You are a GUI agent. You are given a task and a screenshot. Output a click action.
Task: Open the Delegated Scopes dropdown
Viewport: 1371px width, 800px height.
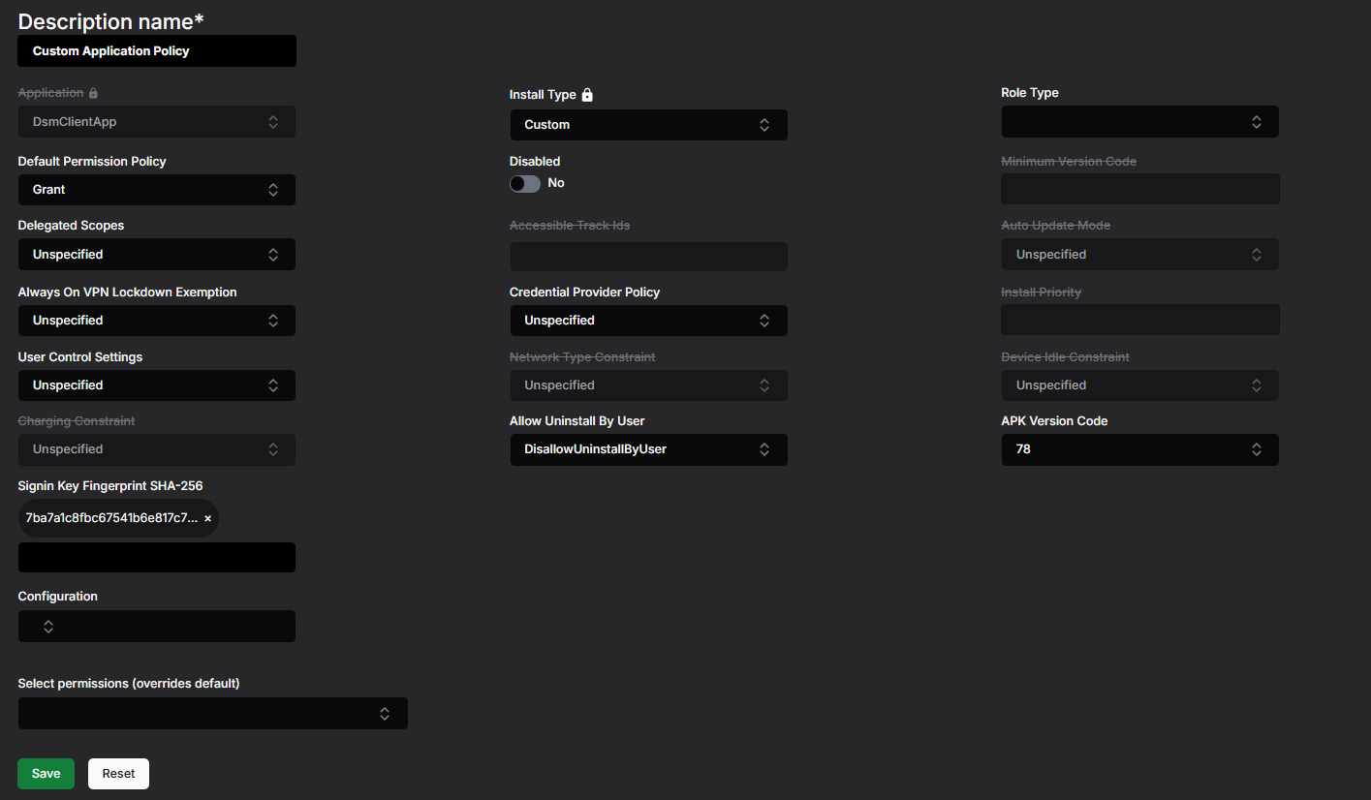tap(157, 255)
